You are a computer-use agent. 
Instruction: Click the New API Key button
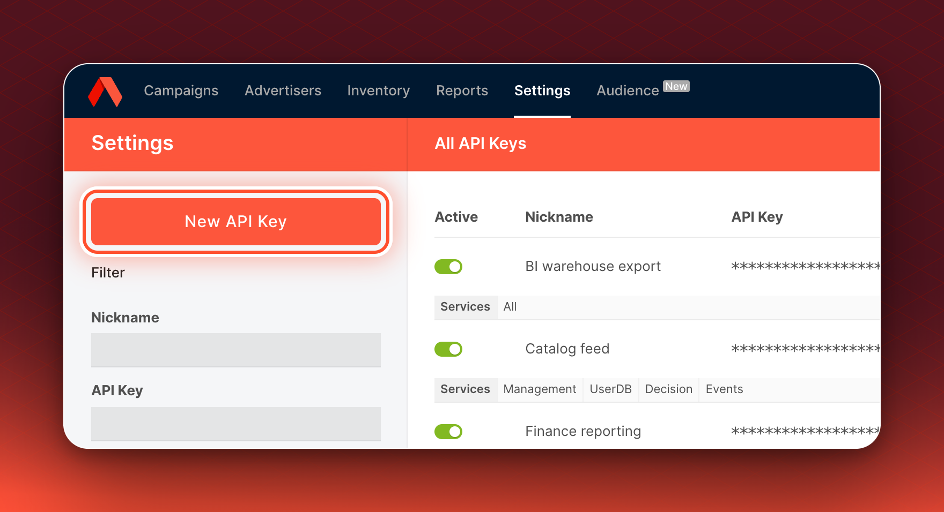coord(236,222)
